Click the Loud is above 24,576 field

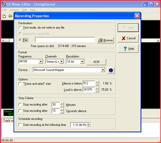pos(89,89)
